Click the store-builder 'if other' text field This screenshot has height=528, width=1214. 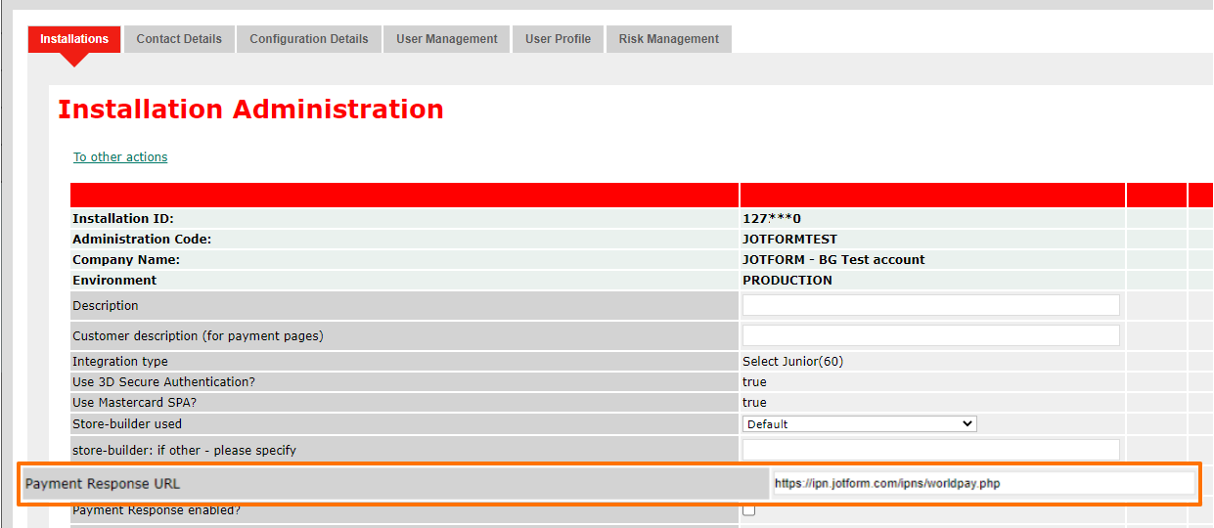click(x=931, y=450)
